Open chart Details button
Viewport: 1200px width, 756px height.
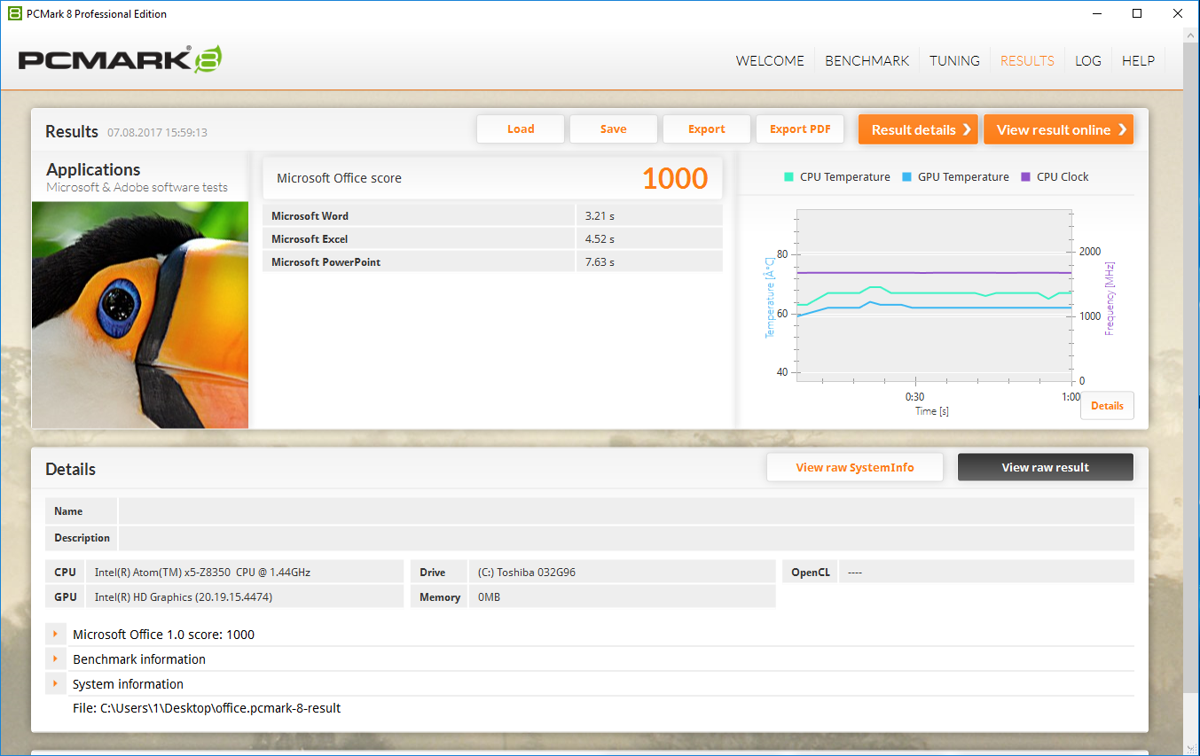tap(1107, 406)
